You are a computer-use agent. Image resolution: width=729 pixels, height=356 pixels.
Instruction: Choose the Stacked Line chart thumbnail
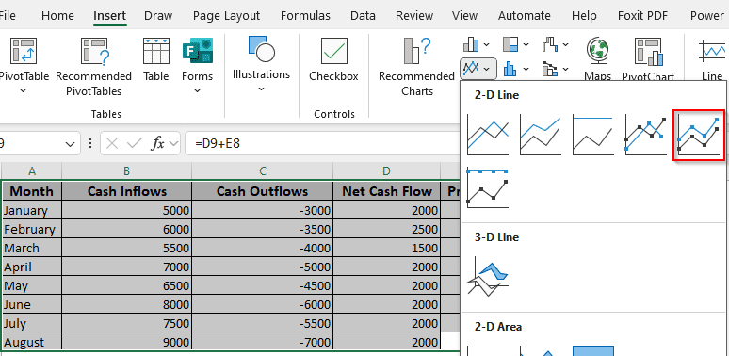(541, 134)
